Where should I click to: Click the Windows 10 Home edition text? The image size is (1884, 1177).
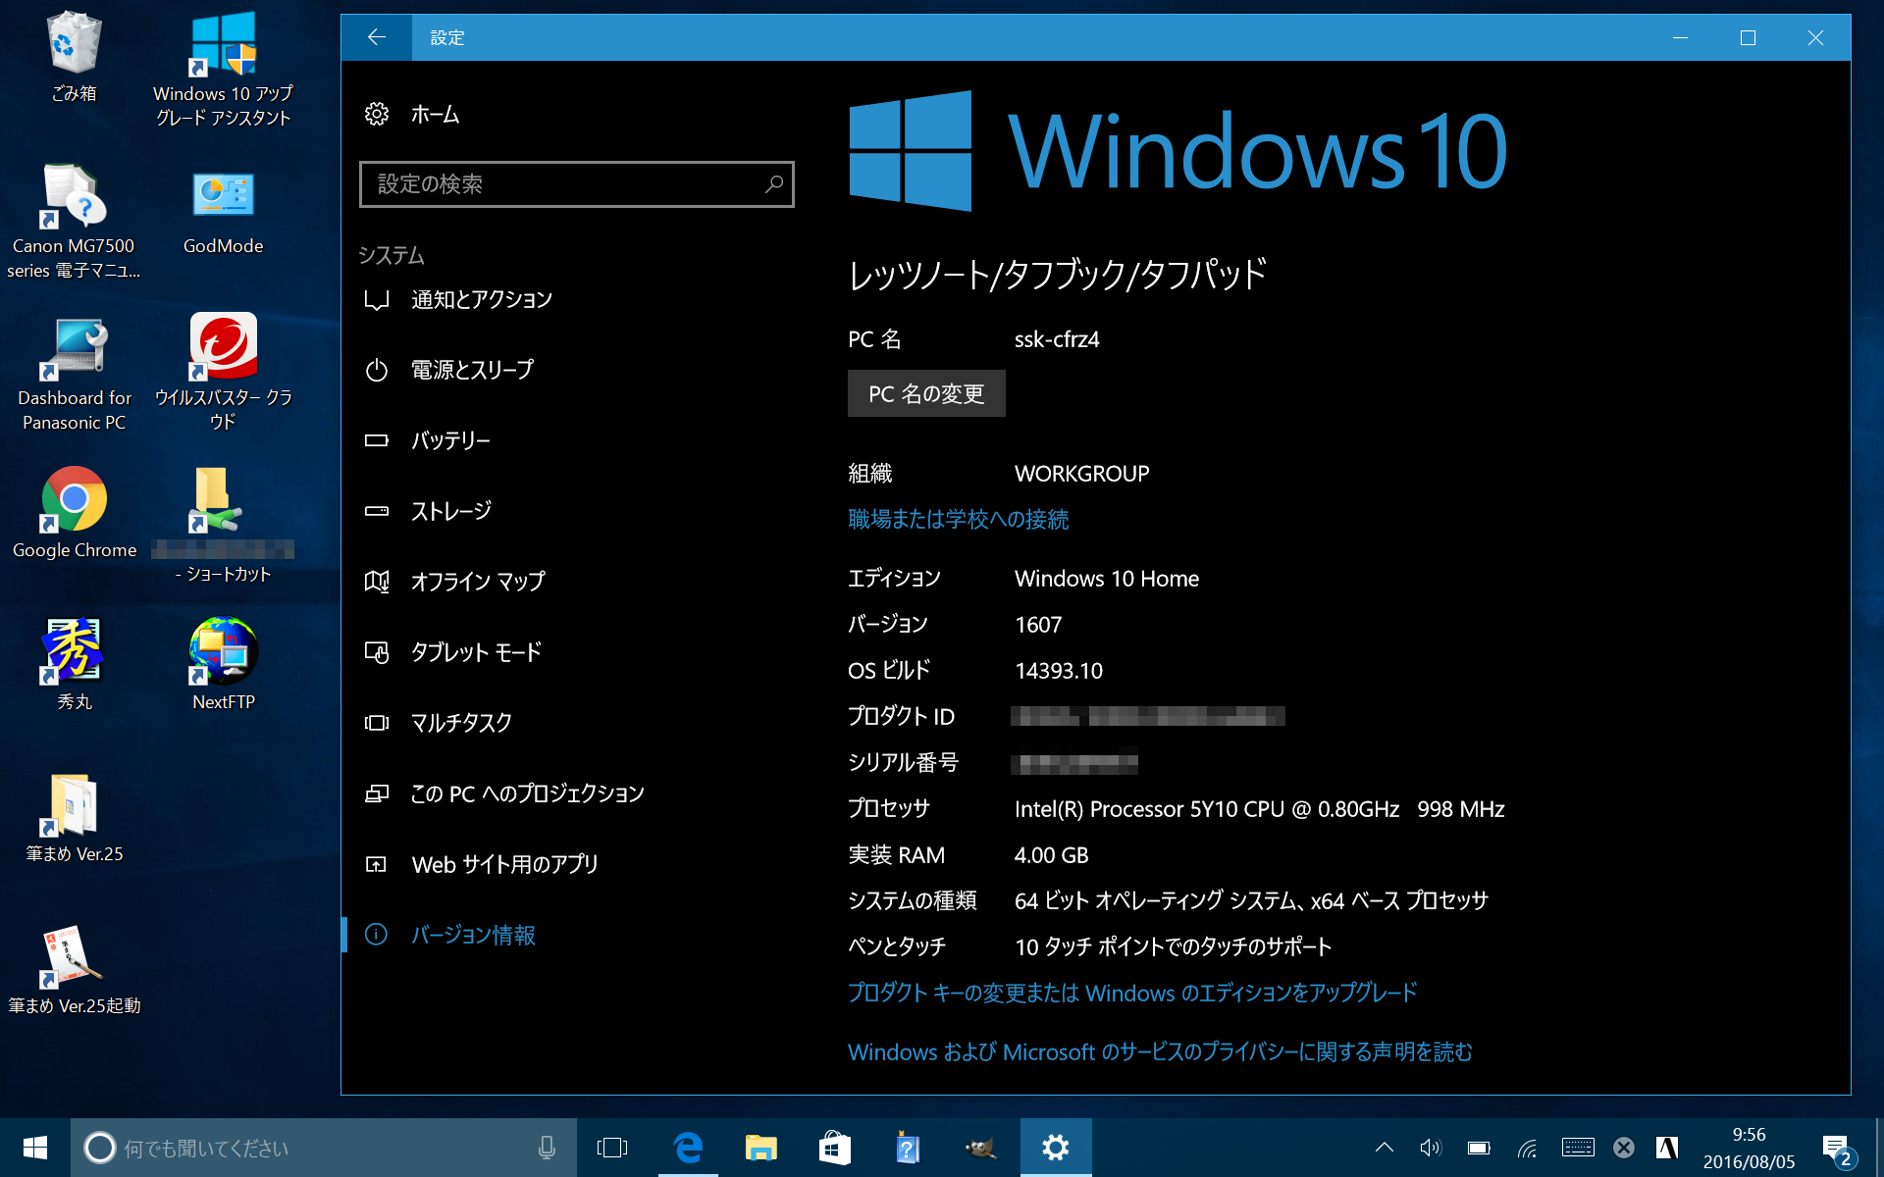(x=1107, y=580)
